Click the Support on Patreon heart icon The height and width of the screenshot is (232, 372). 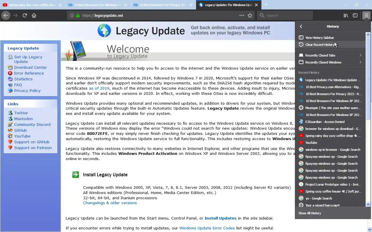[x=10, y=148]
